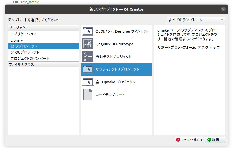Screen dimensions: 232x148
Task: Select プロジェクトのインポート category
Action: [x=44, y=58]
